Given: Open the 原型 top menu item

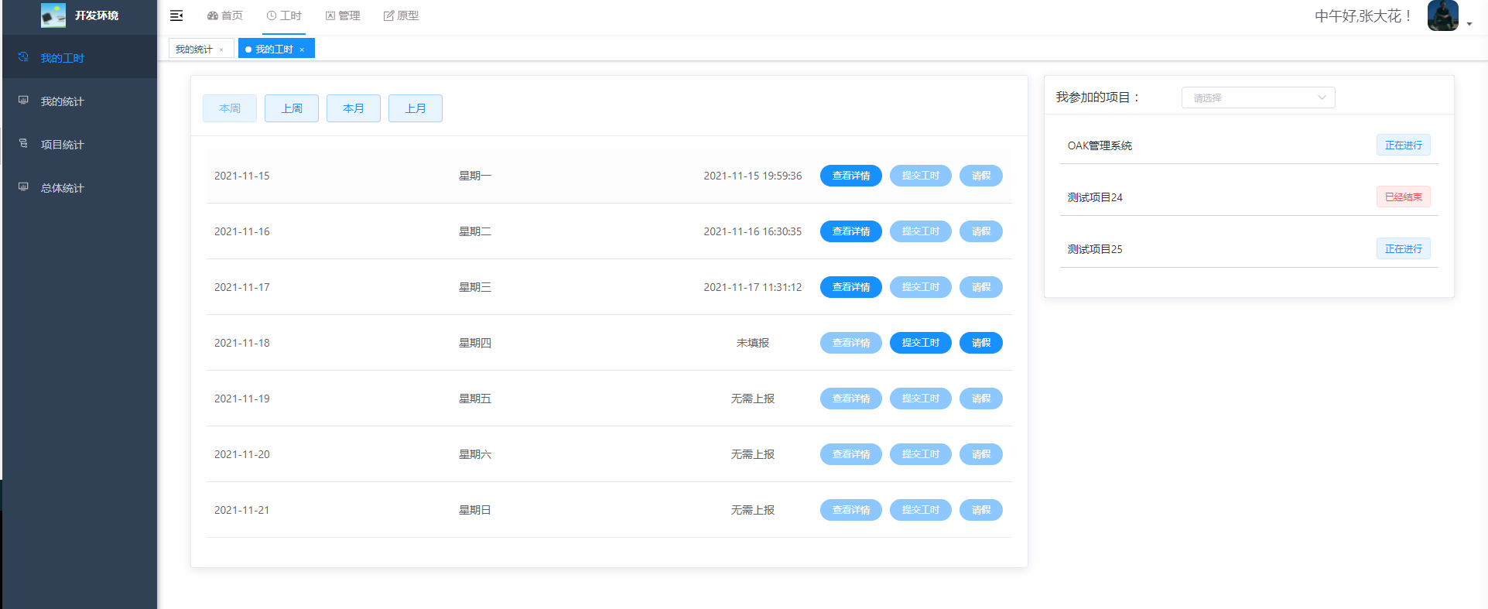Looking at the screenshot, I should point(401,15).
